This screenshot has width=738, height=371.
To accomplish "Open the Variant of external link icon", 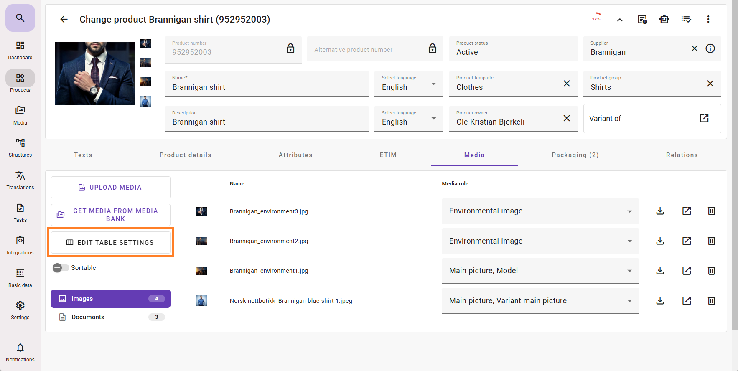I will tap(704, 118).
